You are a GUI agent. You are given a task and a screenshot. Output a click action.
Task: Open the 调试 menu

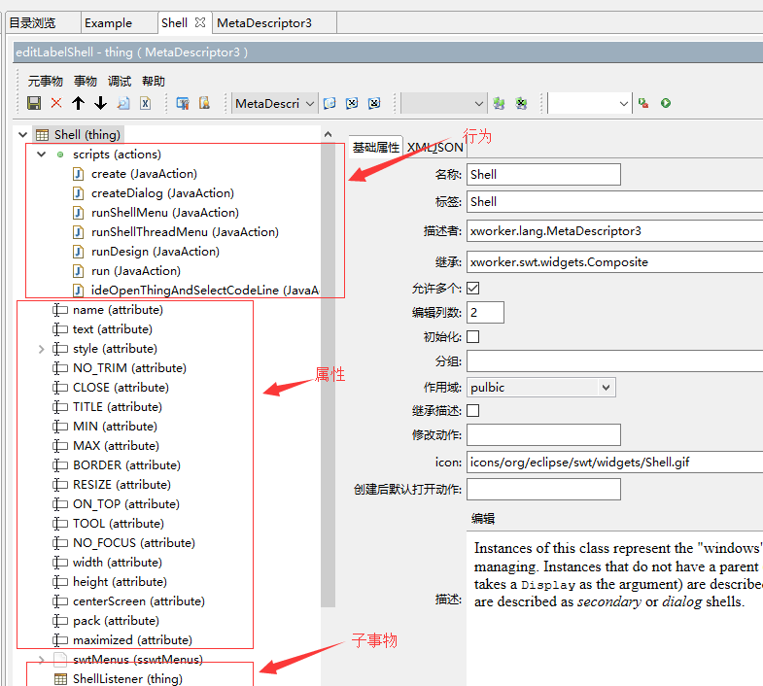pyautogui.click(x=120, y=81)
